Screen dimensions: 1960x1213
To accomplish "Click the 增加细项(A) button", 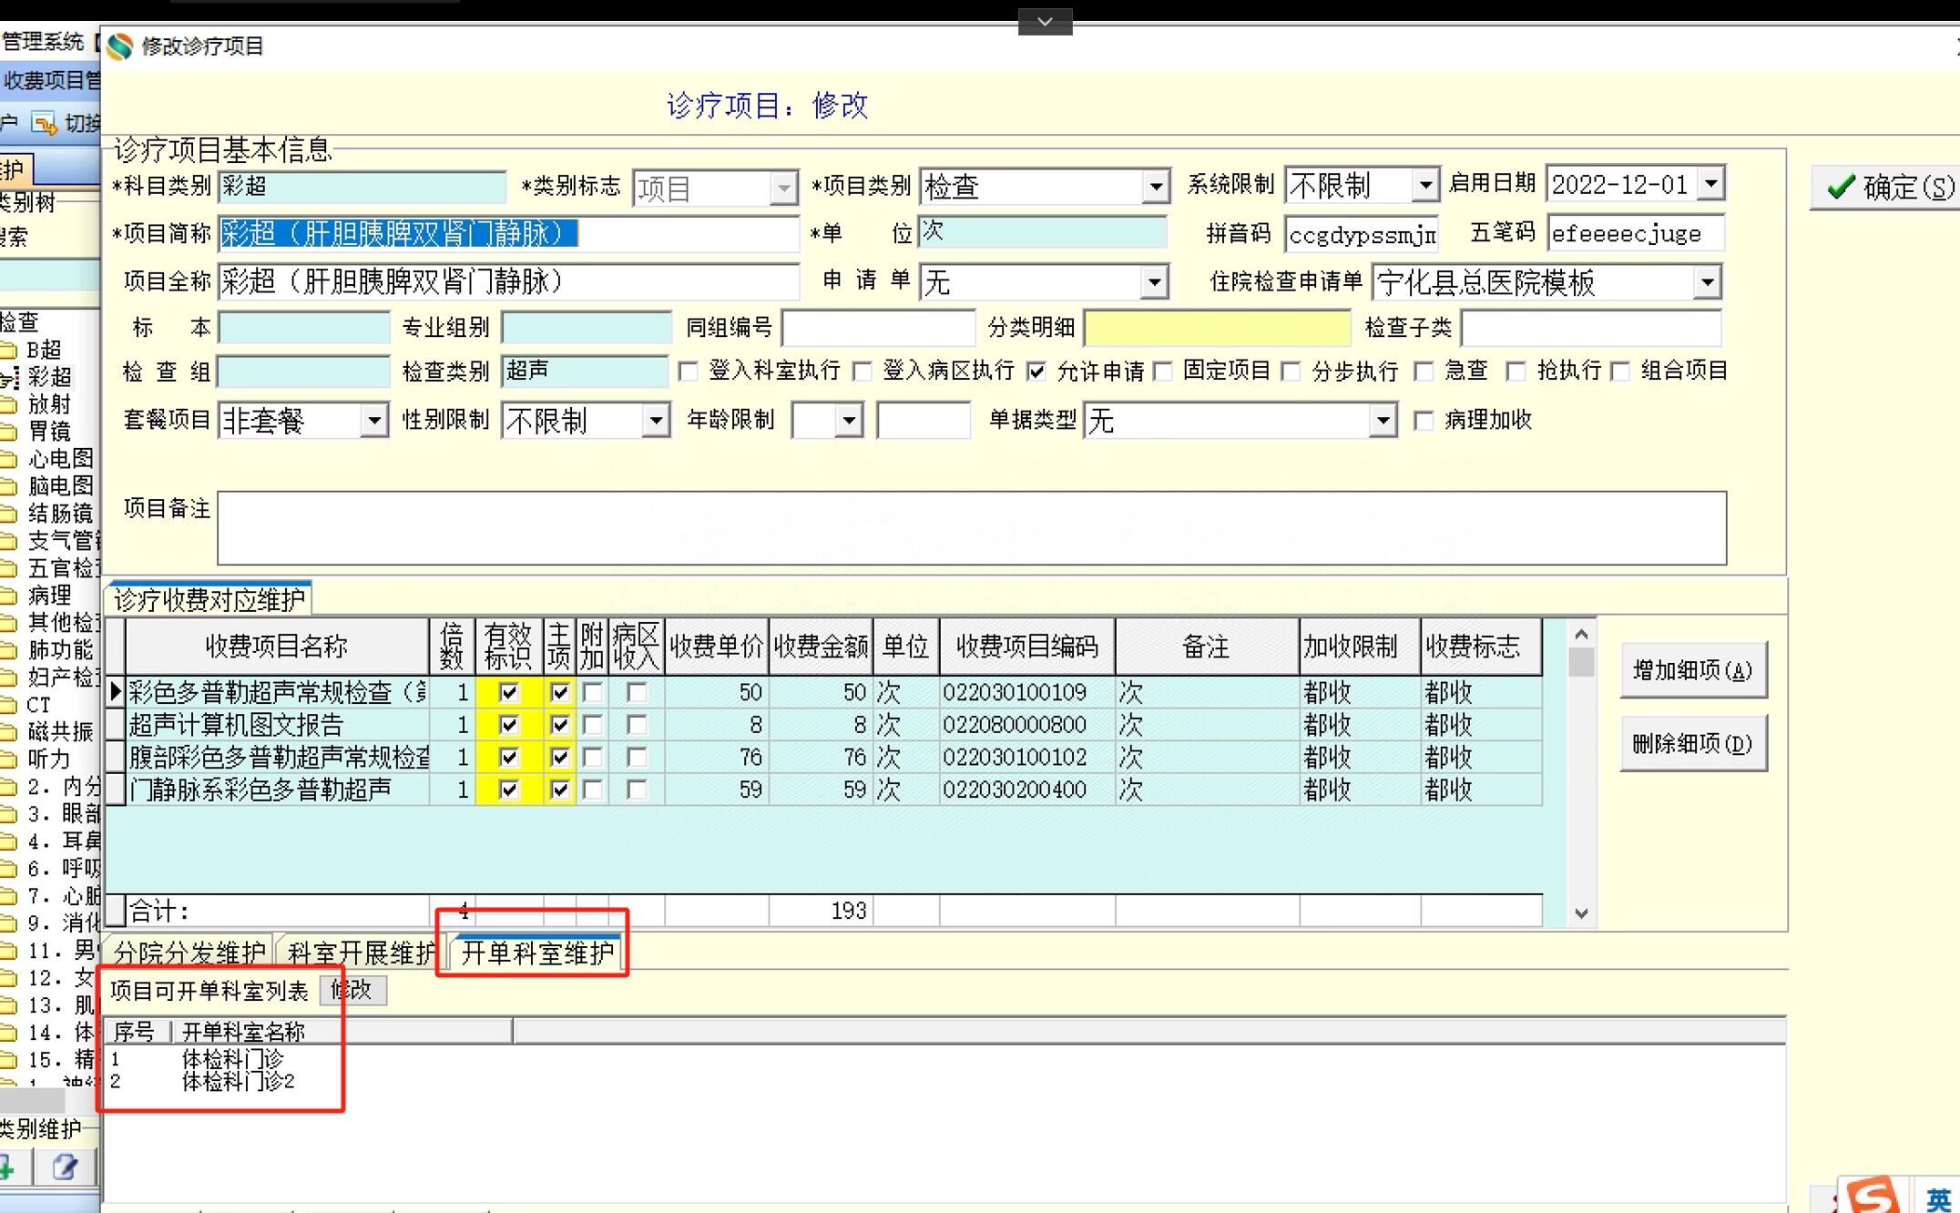I will click(x=1692, y=671).
